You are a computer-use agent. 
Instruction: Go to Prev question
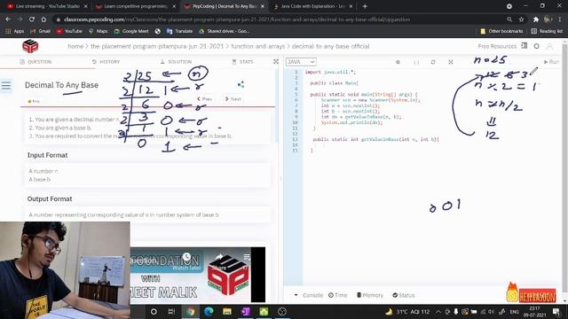coord(205,98)
